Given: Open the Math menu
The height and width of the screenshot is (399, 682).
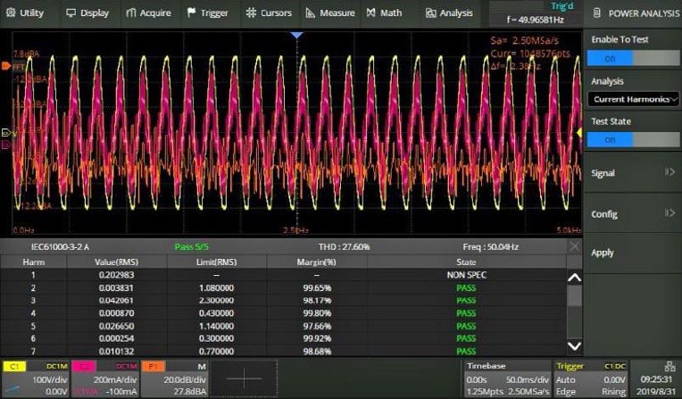Looking at the screenshot, I should pyautogui.click(x=384, y=13).
